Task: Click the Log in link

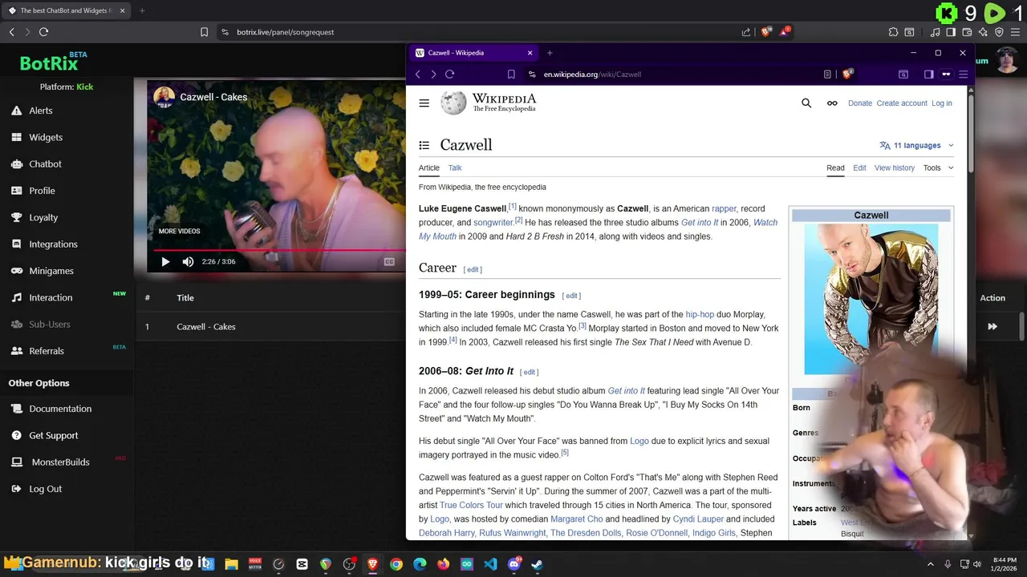Action: [x=942, y=103]
